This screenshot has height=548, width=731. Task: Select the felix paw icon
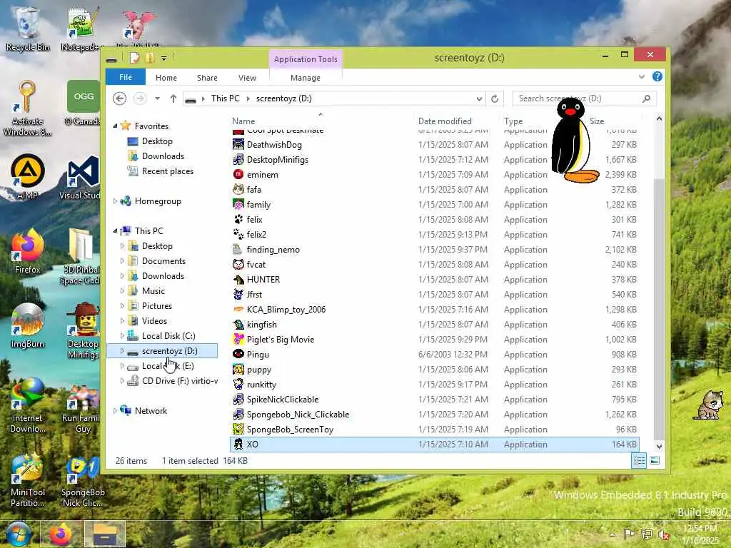coord(238,219)
